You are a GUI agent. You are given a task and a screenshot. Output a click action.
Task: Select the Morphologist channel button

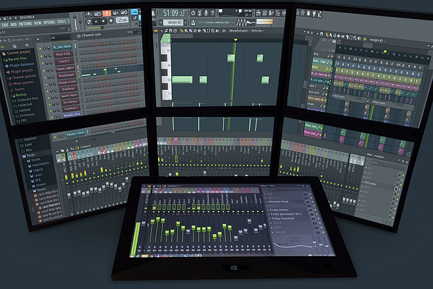pyautogui.click(x=66, y=76)
